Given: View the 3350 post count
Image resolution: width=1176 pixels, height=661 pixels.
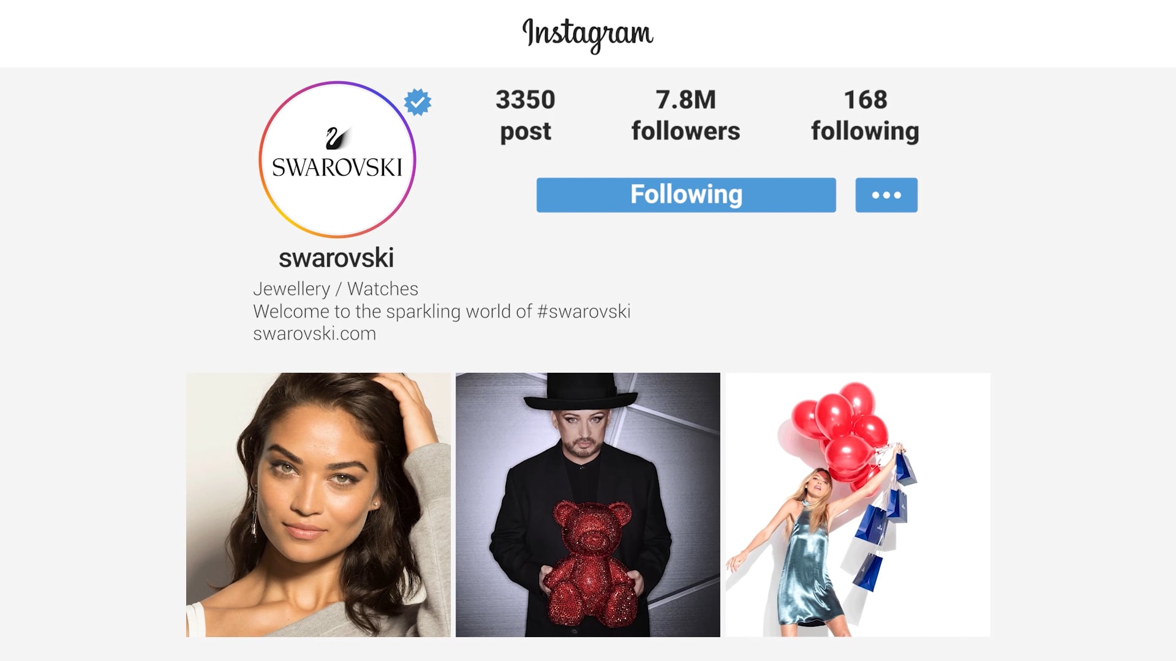Looking at the screenshot, I should tap(526, 115).
